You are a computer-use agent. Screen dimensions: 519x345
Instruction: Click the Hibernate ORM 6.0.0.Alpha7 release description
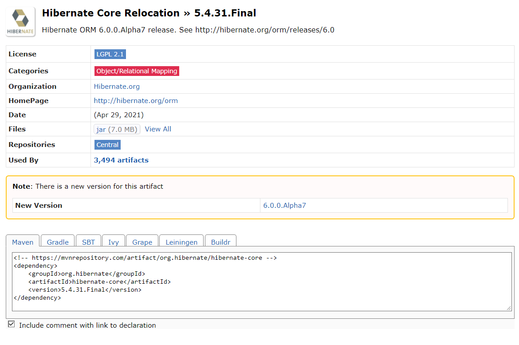pos(188,30)
